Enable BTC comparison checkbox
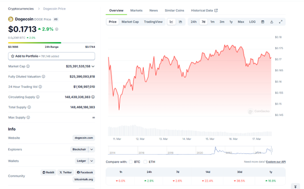The height and width of the screenshot is (189, 304). [x=131, y=162]
